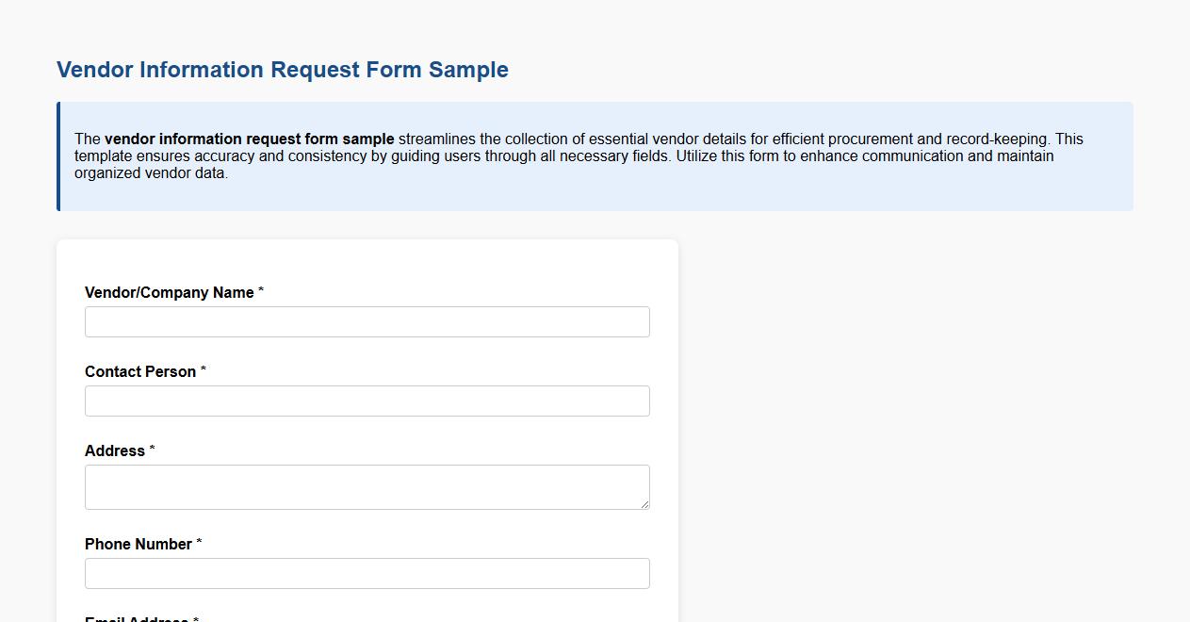The image size is (1190, 622).
Task: Click the Phone Number input field
Action: point(367,573)
